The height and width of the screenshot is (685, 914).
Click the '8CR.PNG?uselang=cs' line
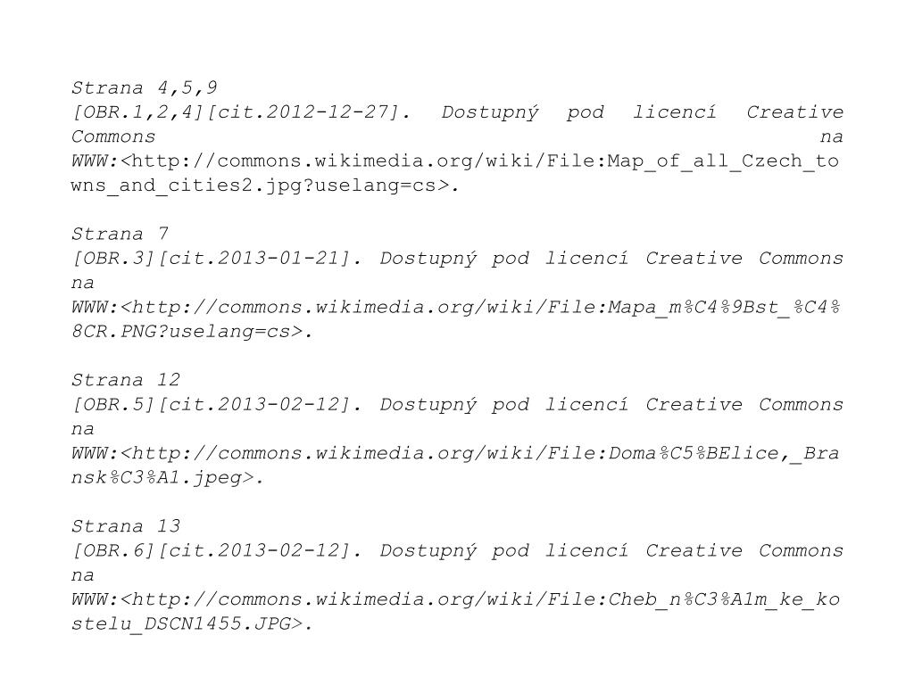click(193, 332)
